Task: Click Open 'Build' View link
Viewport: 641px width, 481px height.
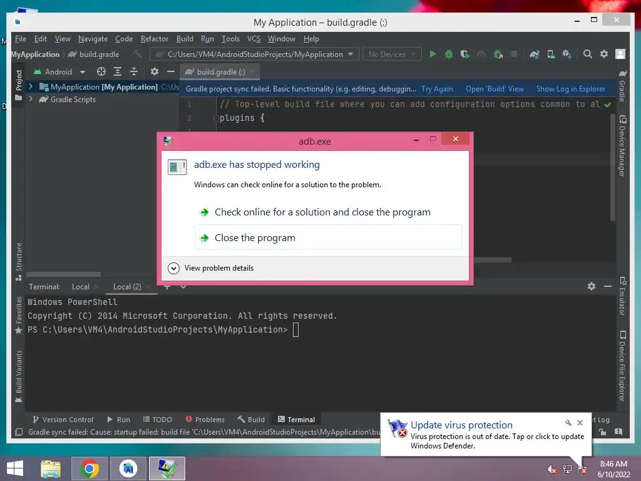Action: click(495, 89)
